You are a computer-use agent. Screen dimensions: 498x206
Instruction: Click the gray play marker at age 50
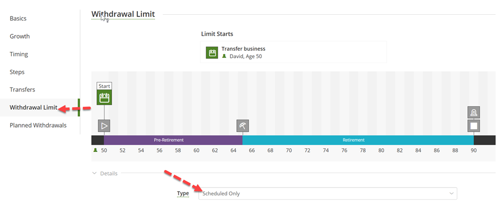(x=104, y=126)
